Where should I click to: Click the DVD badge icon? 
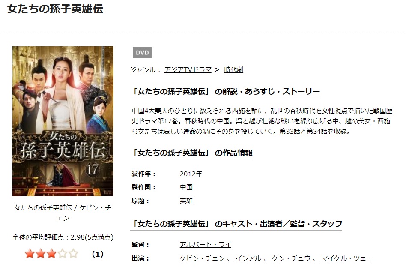point(142,53)
